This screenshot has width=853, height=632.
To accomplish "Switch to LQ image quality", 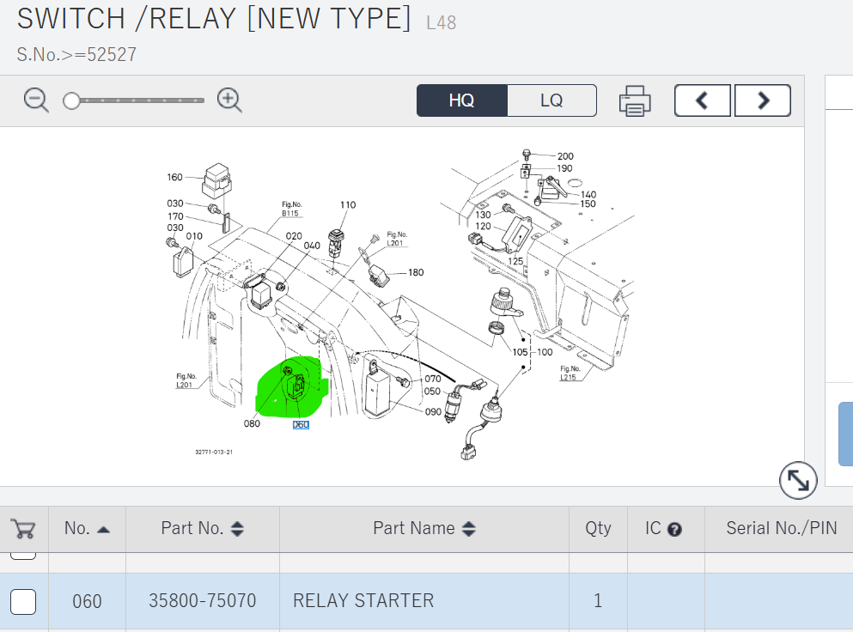I will click(x=551, y=100).
